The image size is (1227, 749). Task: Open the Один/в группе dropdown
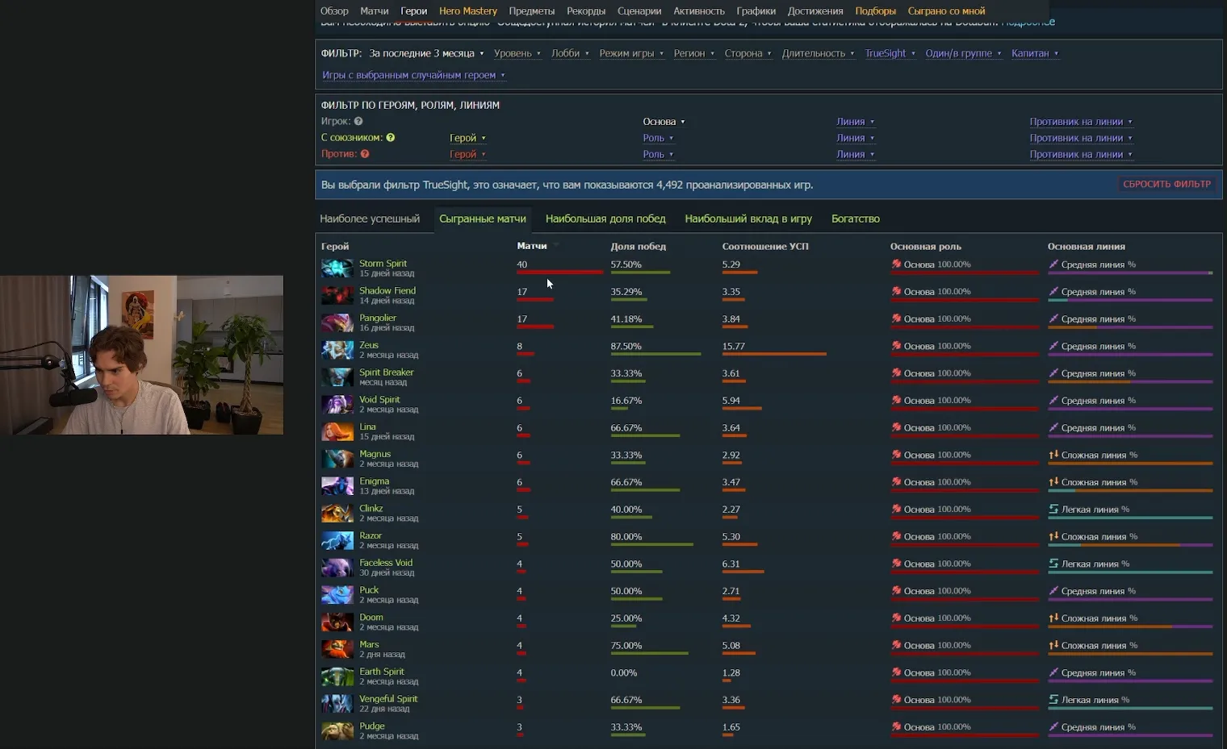[963, 53]
